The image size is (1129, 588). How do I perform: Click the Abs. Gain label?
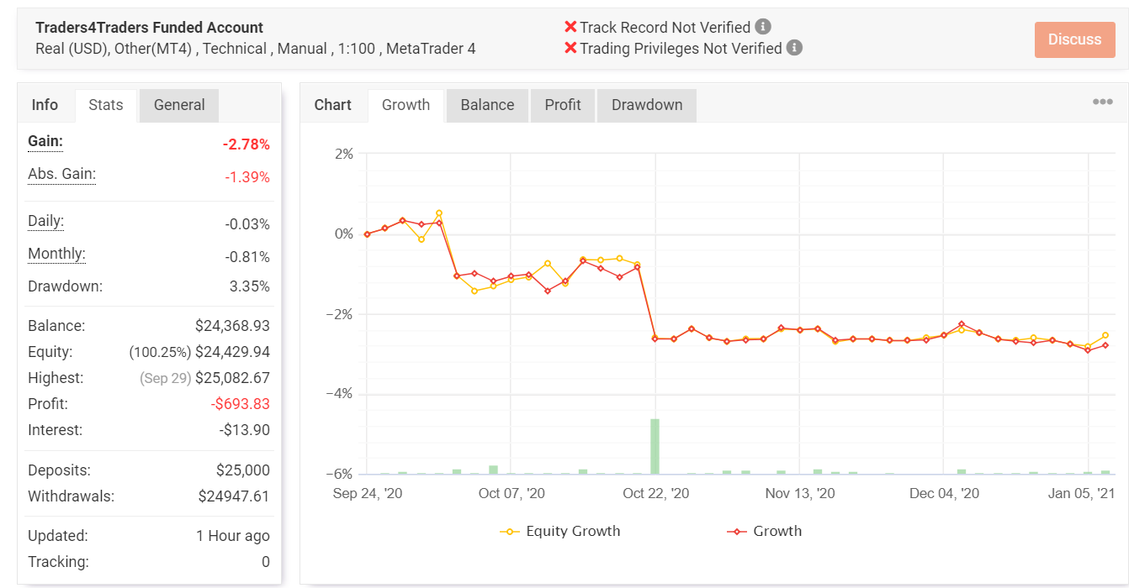61,174
